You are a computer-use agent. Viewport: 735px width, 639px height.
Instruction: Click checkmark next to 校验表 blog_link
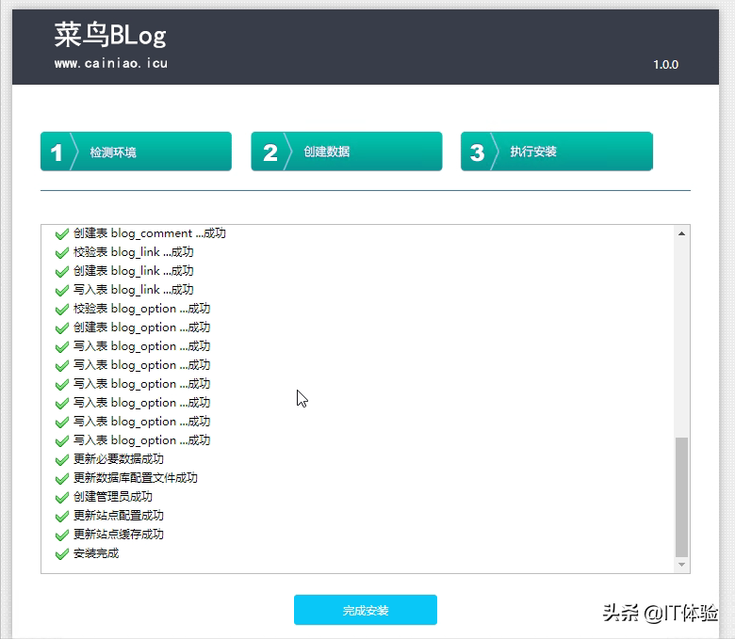click(x=62, y=253)
